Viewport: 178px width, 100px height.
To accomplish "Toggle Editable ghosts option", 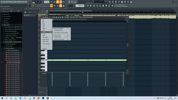I will point(62,37).
